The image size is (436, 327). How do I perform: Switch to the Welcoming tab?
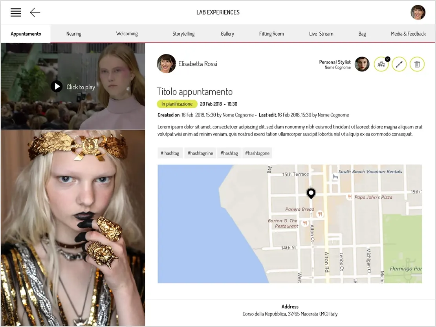127,34
